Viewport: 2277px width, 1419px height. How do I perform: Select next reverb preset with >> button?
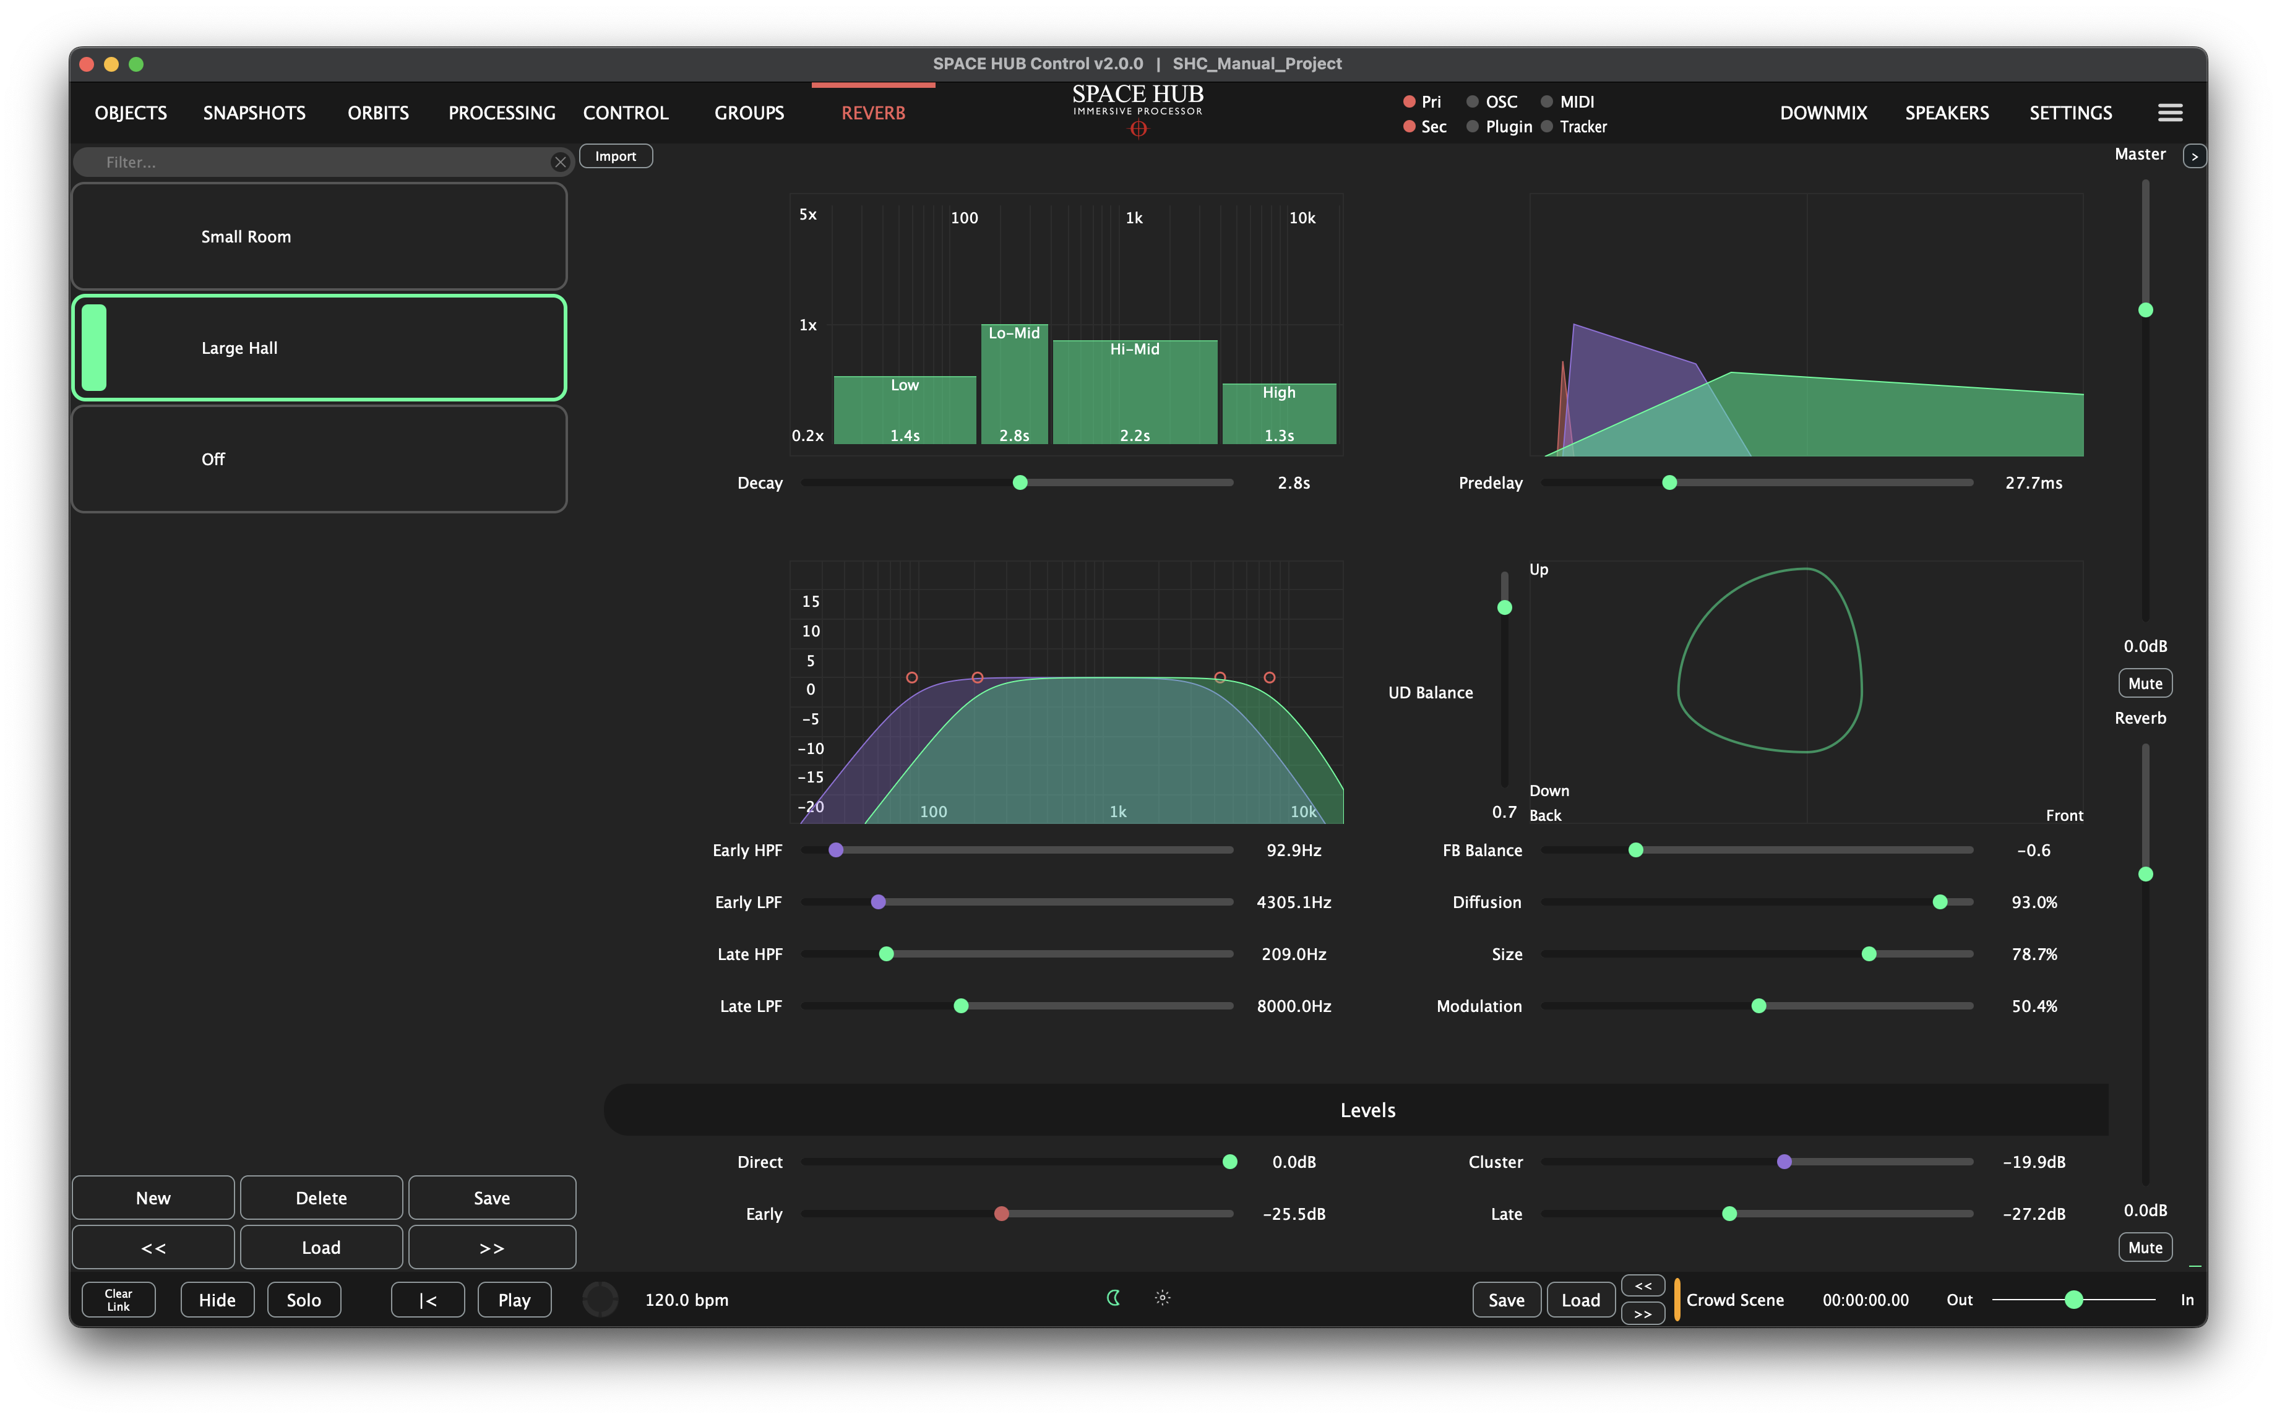click(x=492, y=1247)
